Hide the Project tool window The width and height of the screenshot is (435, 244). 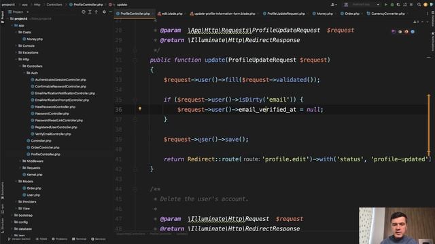(110, 12)
